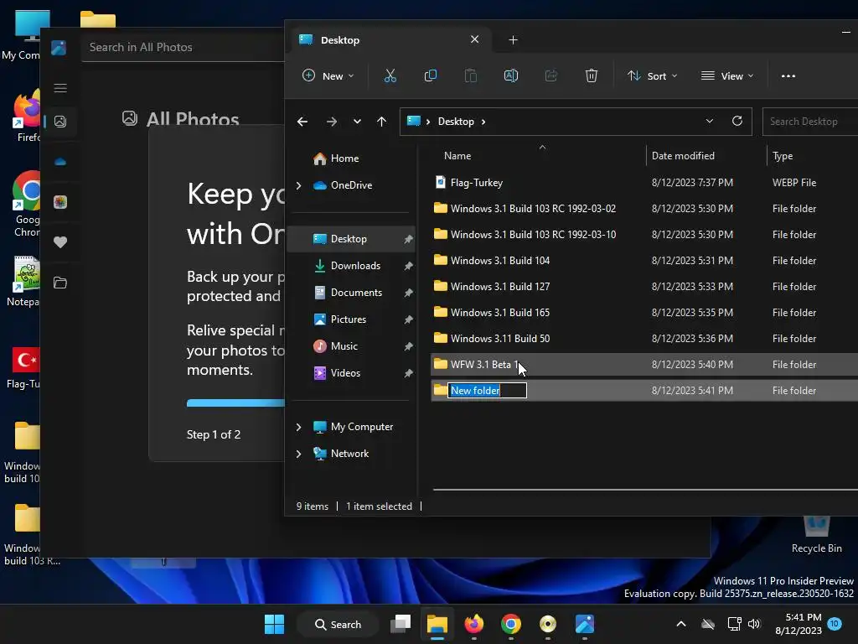Refresh the Desktop folder view
Screen dimensions: 858x644
point(737,121)
